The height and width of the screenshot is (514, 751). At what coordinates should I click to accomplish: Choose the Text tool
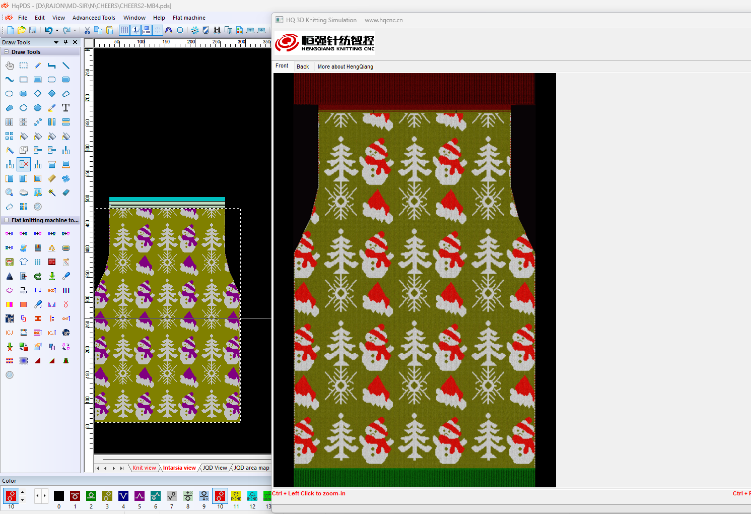click(x=65, y=108)
